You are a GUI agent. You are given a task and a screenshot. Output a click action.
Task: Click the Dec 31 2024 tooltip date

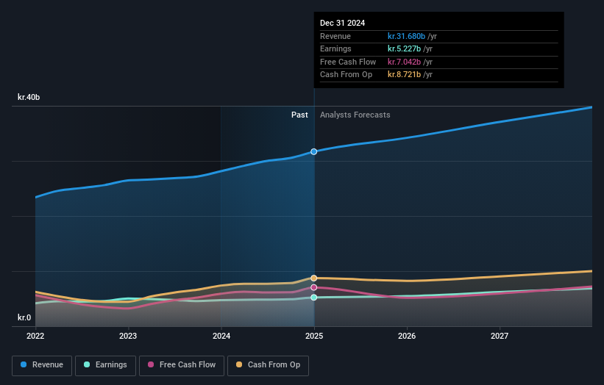(x=342, y=23)
